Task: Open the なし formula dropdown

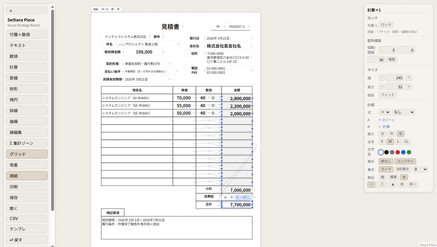Action: [x=403, y=112]
